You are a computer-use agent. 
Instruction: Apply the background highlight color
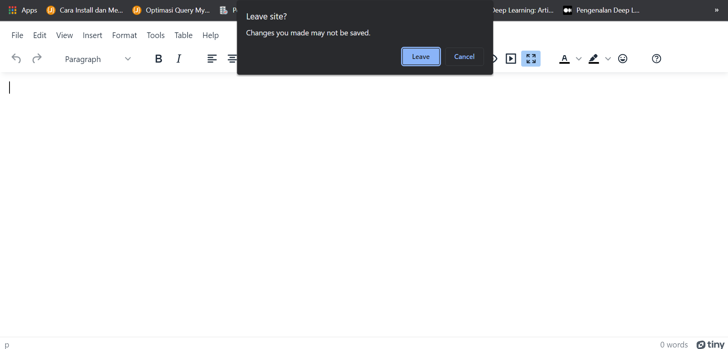pyautogui.click(x=593, y=59)
